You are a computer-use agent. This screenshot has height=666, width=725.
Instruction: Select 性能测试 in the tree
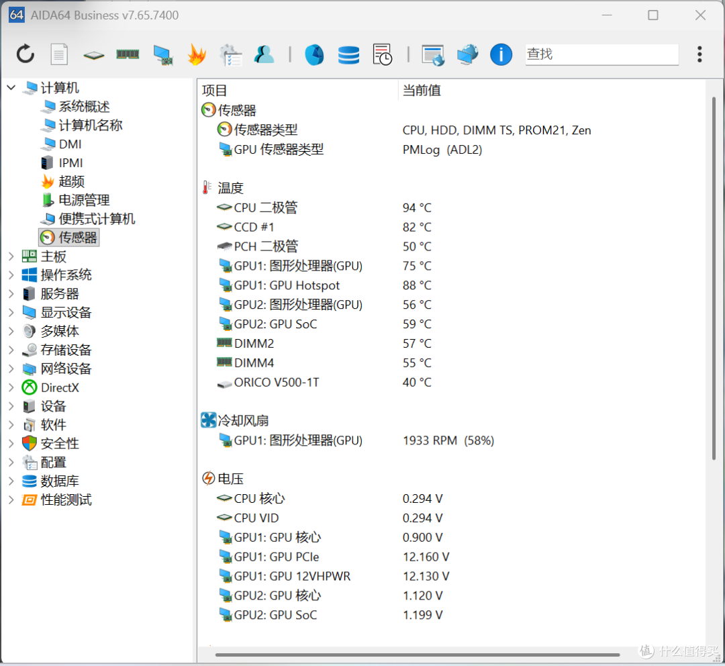tap(57, 500)
